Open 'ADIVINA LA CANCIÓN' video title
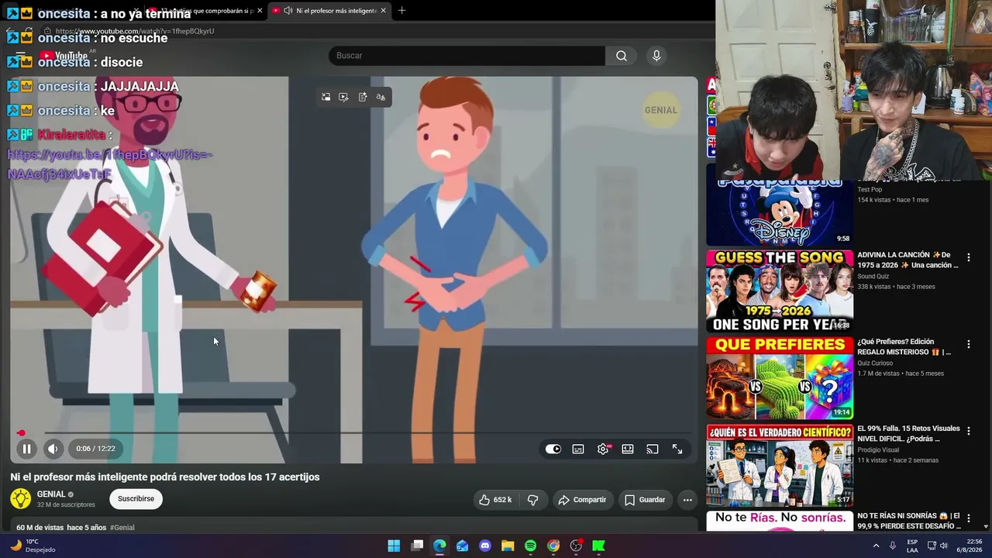Image resolution: width=992 pixels, height=558 pixels. point(908,260)
